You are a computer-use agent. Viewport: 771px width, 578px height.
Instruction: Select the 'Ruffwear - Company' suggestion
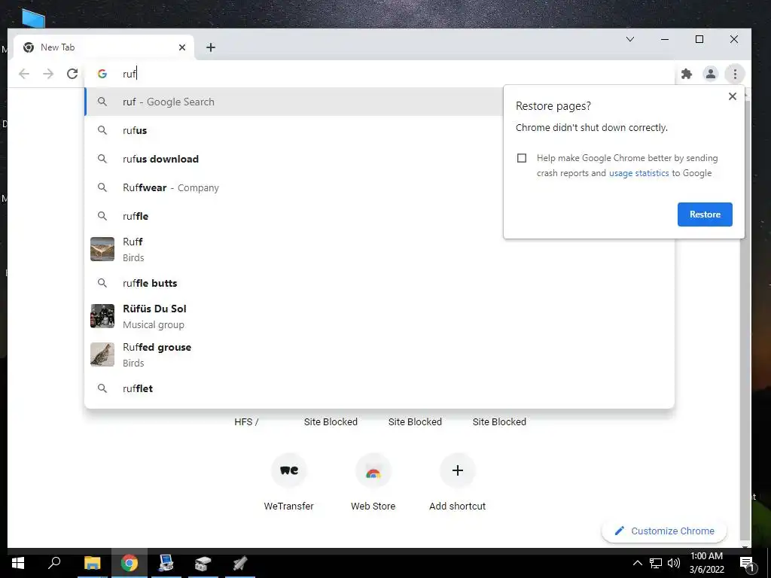pos(294,187)
